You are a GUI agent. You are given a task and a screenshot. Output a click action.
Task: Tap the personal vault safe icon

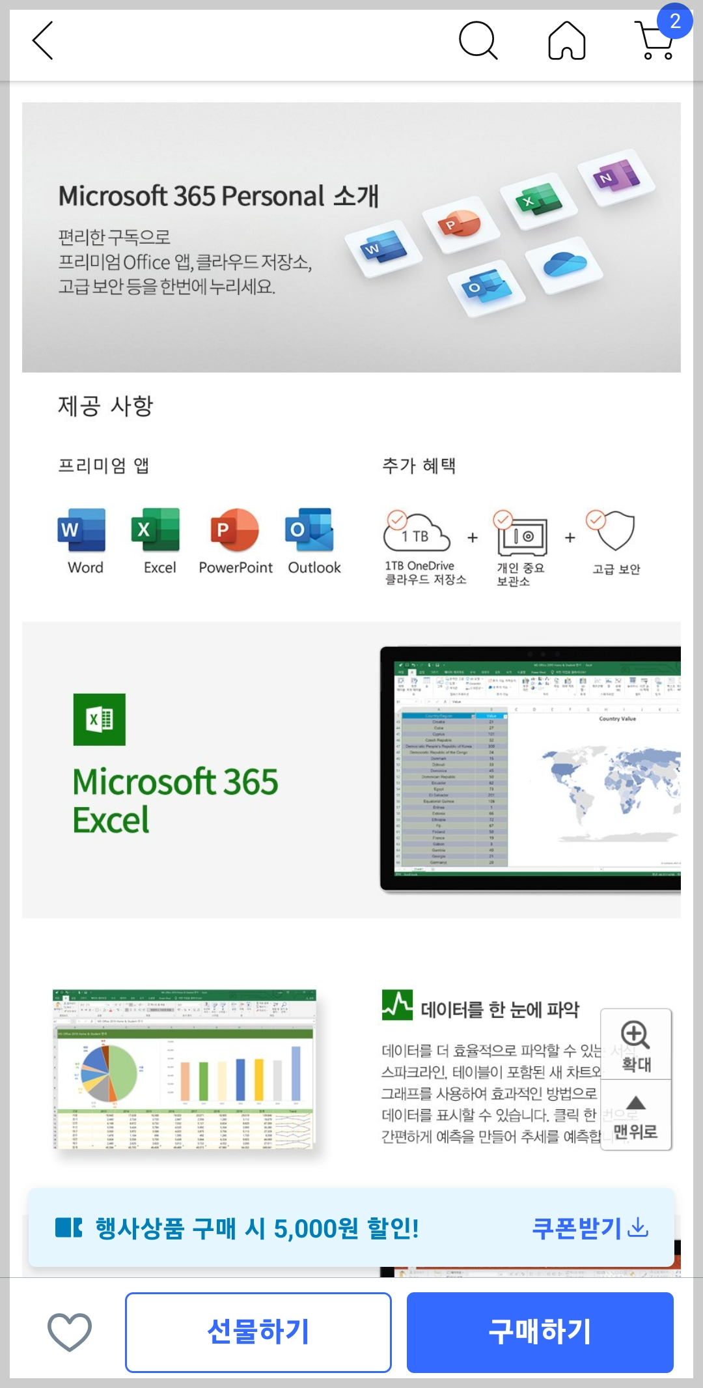(x=521, y=533)
